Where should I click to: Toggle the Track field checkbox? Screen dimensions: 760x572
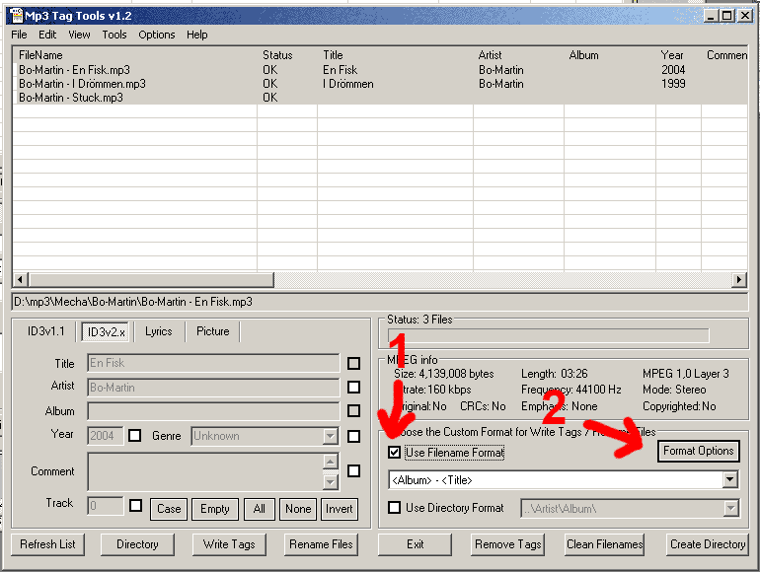pos(136,506)
